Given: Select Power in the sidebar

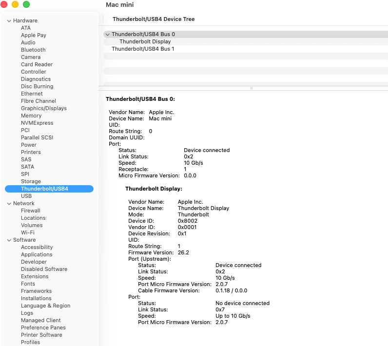Looking at the screenshot, I should point(29,145).
